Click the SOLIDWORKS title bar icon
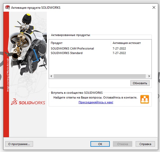 pyautogui.click(x=8, y=7)
